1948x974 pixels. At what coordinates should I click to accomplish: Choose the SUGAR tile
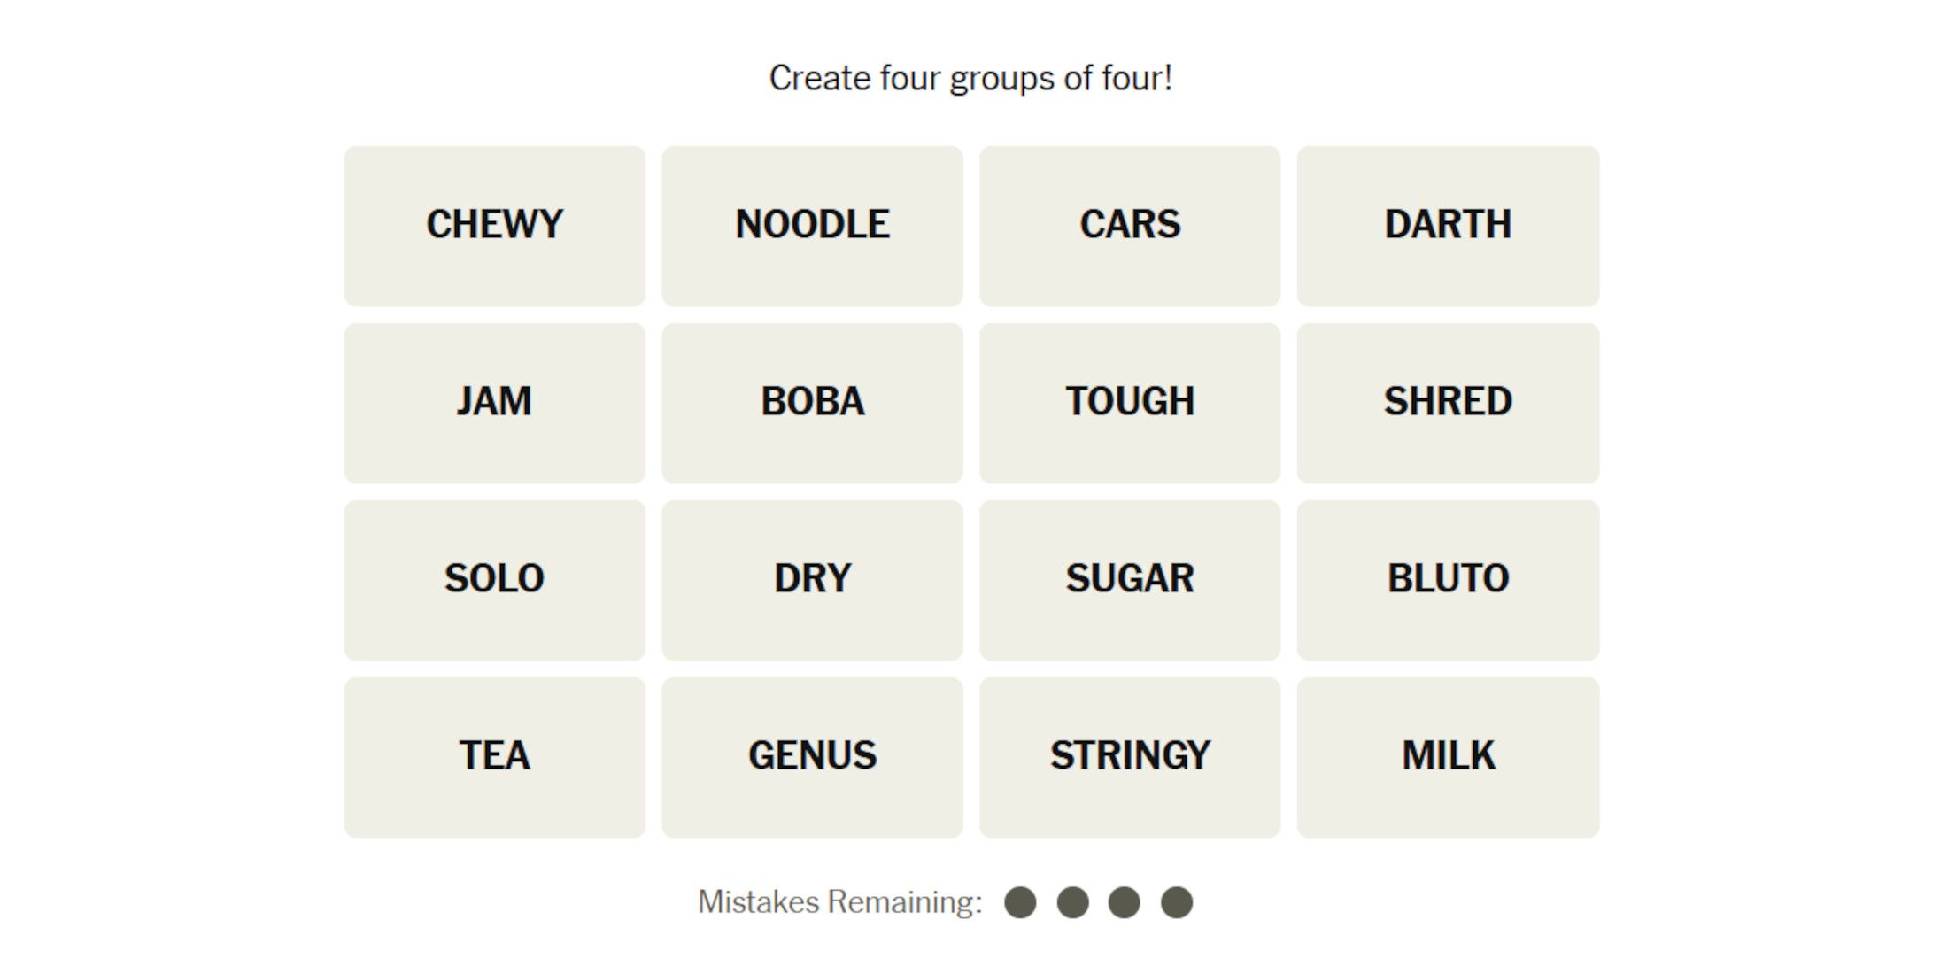1130,580
